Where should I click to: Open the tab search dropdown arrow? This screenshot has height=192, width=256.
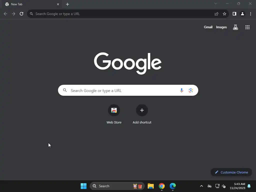pos(216,3)
